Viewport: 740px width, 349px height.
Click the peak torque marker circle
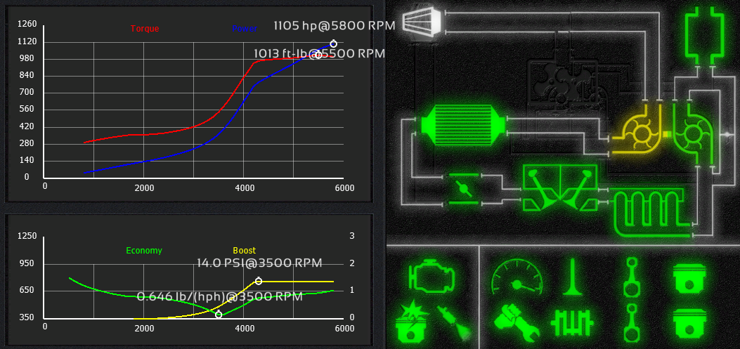pos(318,55)
